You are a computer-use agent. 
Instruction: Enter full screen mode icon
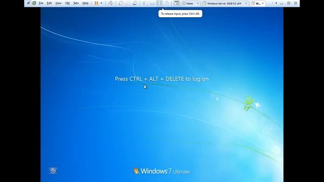click(159, 3)
